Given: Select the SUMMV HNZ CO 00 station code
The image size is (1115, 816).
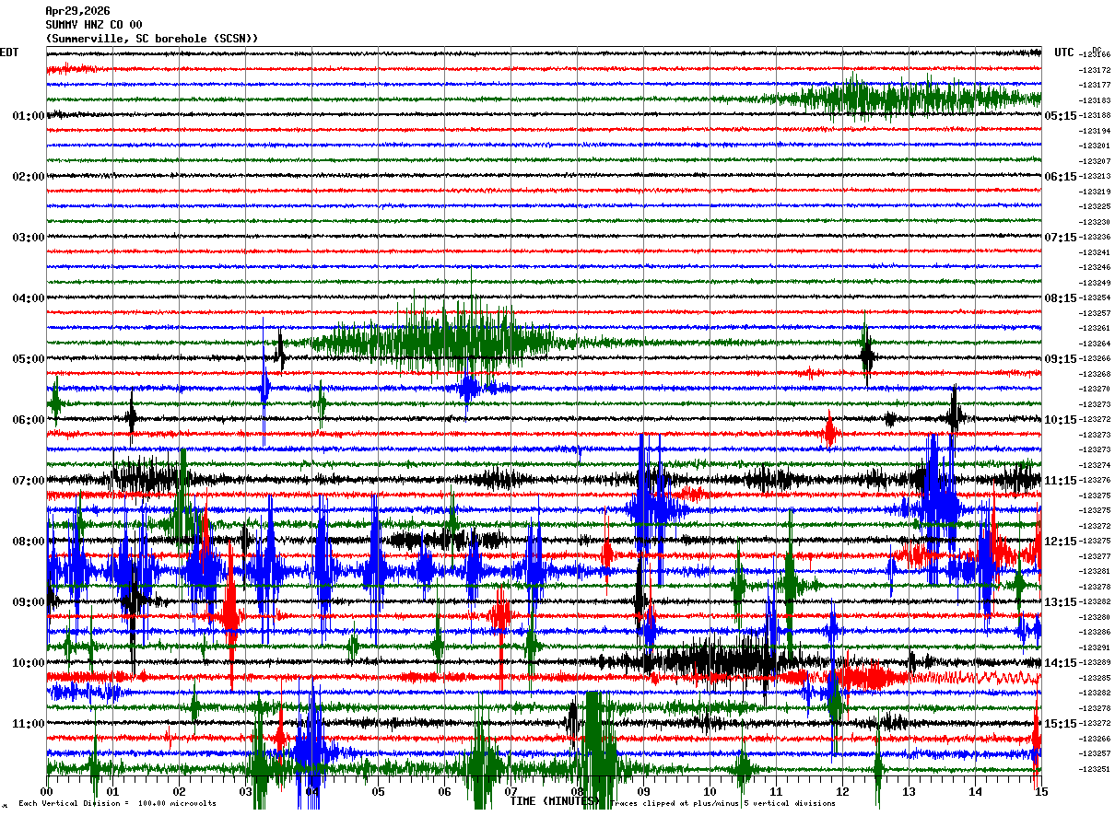Looking at the screenshot, I should coord(94,25).
